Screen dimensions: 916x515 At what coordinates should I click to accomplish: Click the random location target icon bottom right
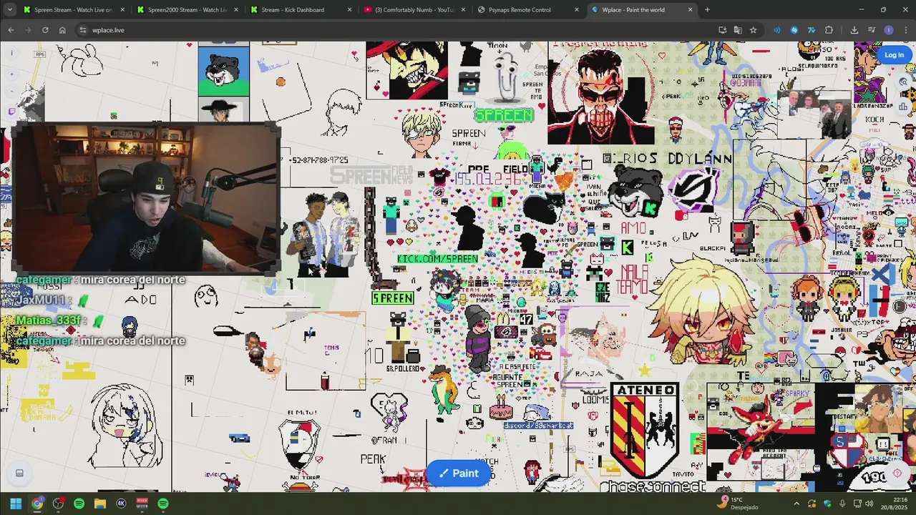coord(897,473)
